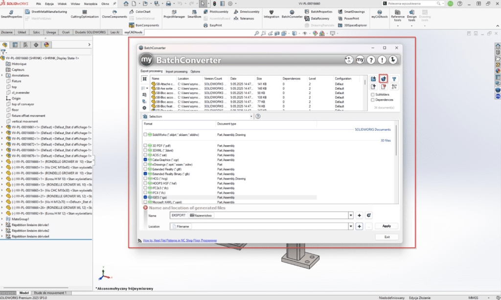
Task: Open How to Nest Flat Patterns link
Action: [x=180, y=240]
